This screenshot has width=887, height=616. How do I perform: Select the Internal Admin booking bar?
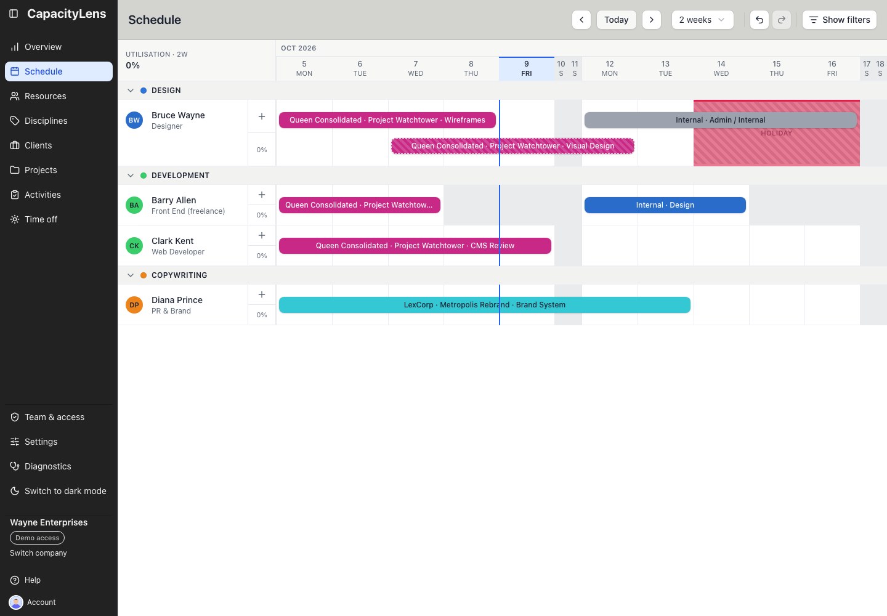[721, 120]
